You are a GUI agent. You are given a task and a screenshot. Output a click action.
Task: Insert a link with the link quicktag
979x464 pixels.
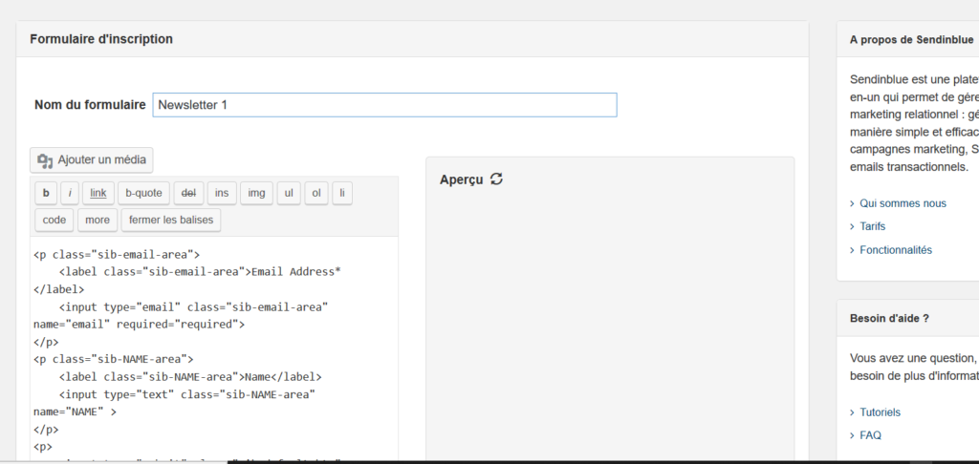click(98, 193)
